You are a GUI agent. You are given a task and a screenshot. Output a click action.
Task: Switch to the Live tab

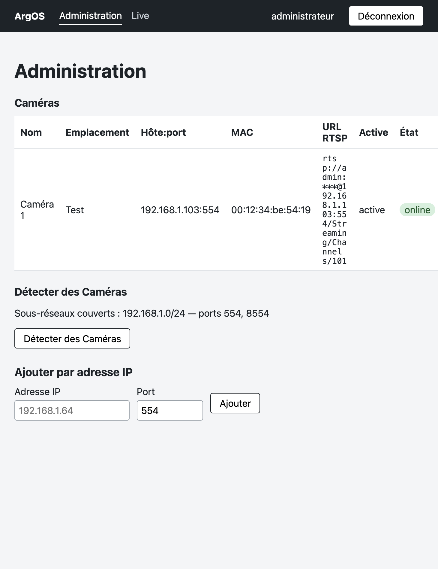coord(140,16)
